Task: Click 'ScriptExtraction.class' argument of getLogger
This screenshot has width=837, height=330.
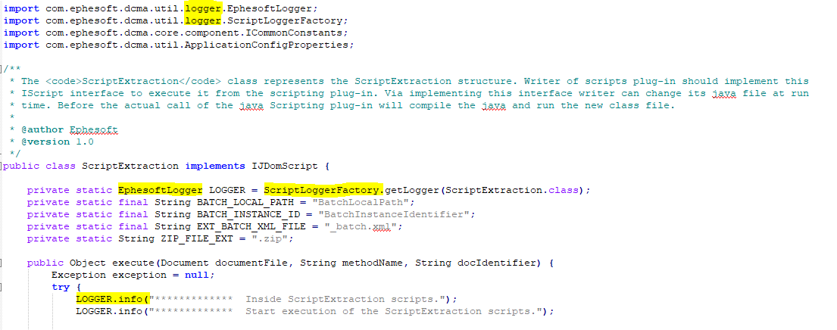Action: 512,190
